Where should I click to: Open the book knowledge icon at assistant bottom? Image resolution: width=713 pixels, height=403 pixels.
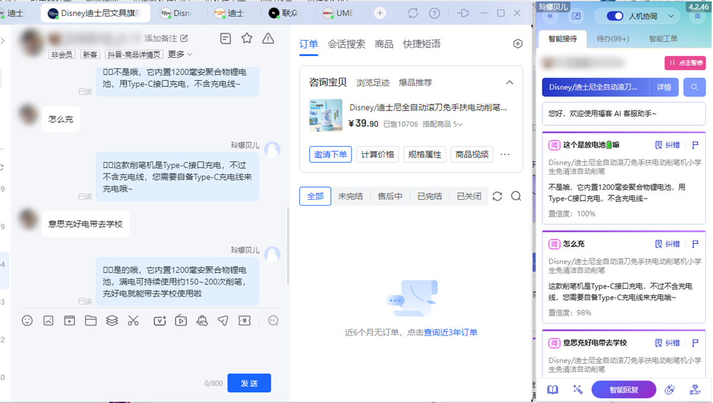[x=553, y=390]
